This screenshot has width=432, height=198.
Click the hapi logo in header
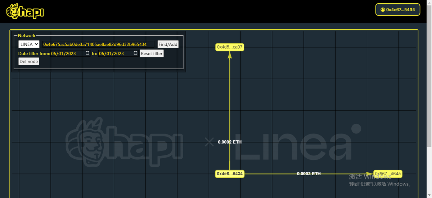[x=25, y=12]
